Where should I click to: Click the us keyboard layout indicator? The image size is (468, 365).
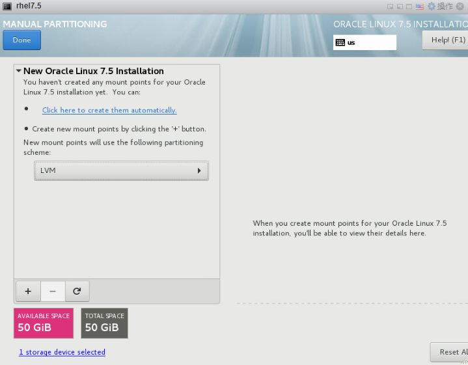(365, 42)
